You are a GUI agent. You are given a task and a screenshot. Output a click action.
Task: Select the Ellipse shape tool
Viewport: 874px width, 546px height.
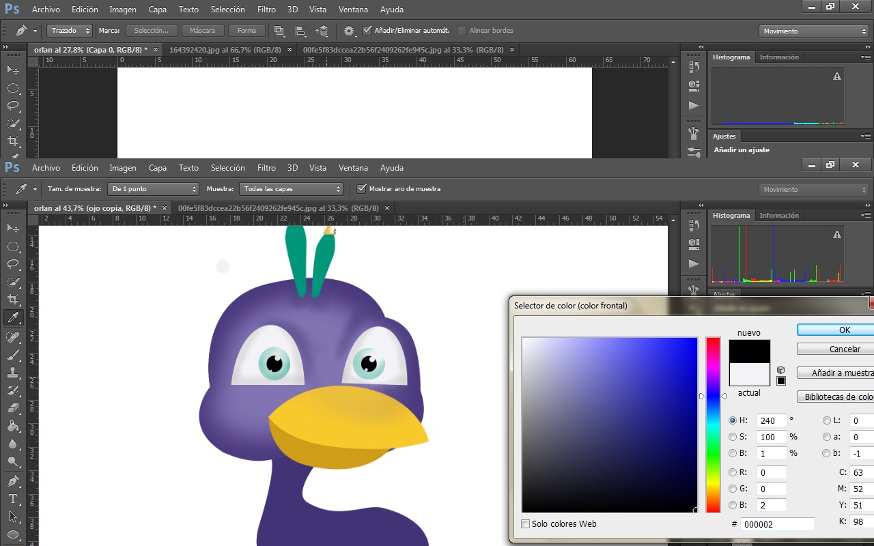click(13, 534)
